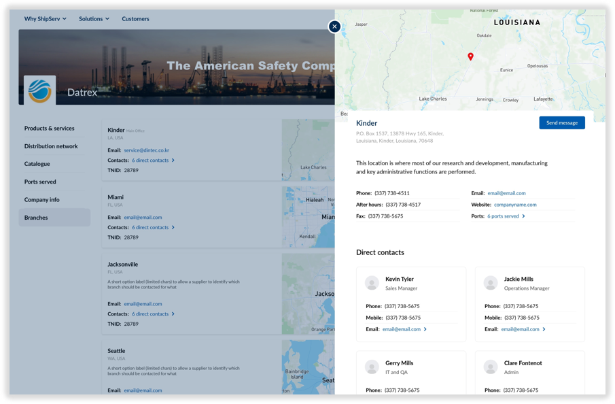Screen dimensions: 615x404
Task: Expand Kinder branch direct contacts chevron
Action: point(173,161)
